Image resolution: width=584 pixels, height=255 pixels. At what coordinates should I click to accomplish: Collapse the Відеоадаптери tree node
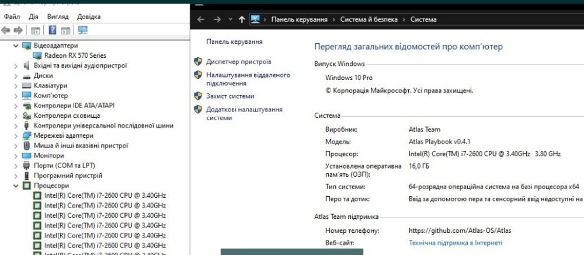pyautogui.click(x=16, y=46)
